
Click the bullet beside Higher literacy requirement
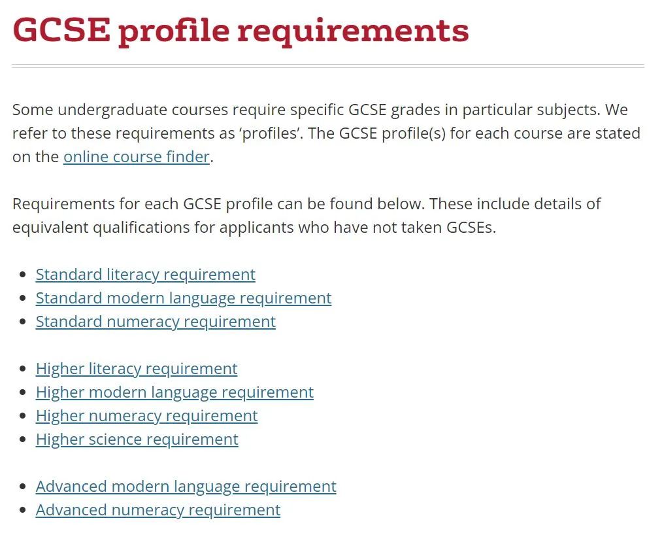coord(24,370)
